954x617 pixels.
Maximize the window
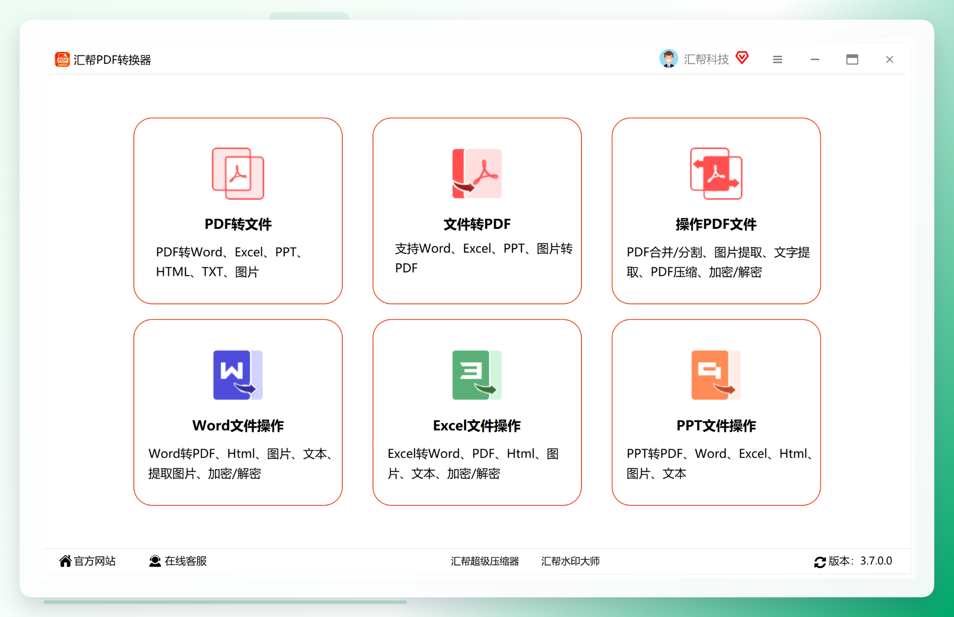coord(852,60)
